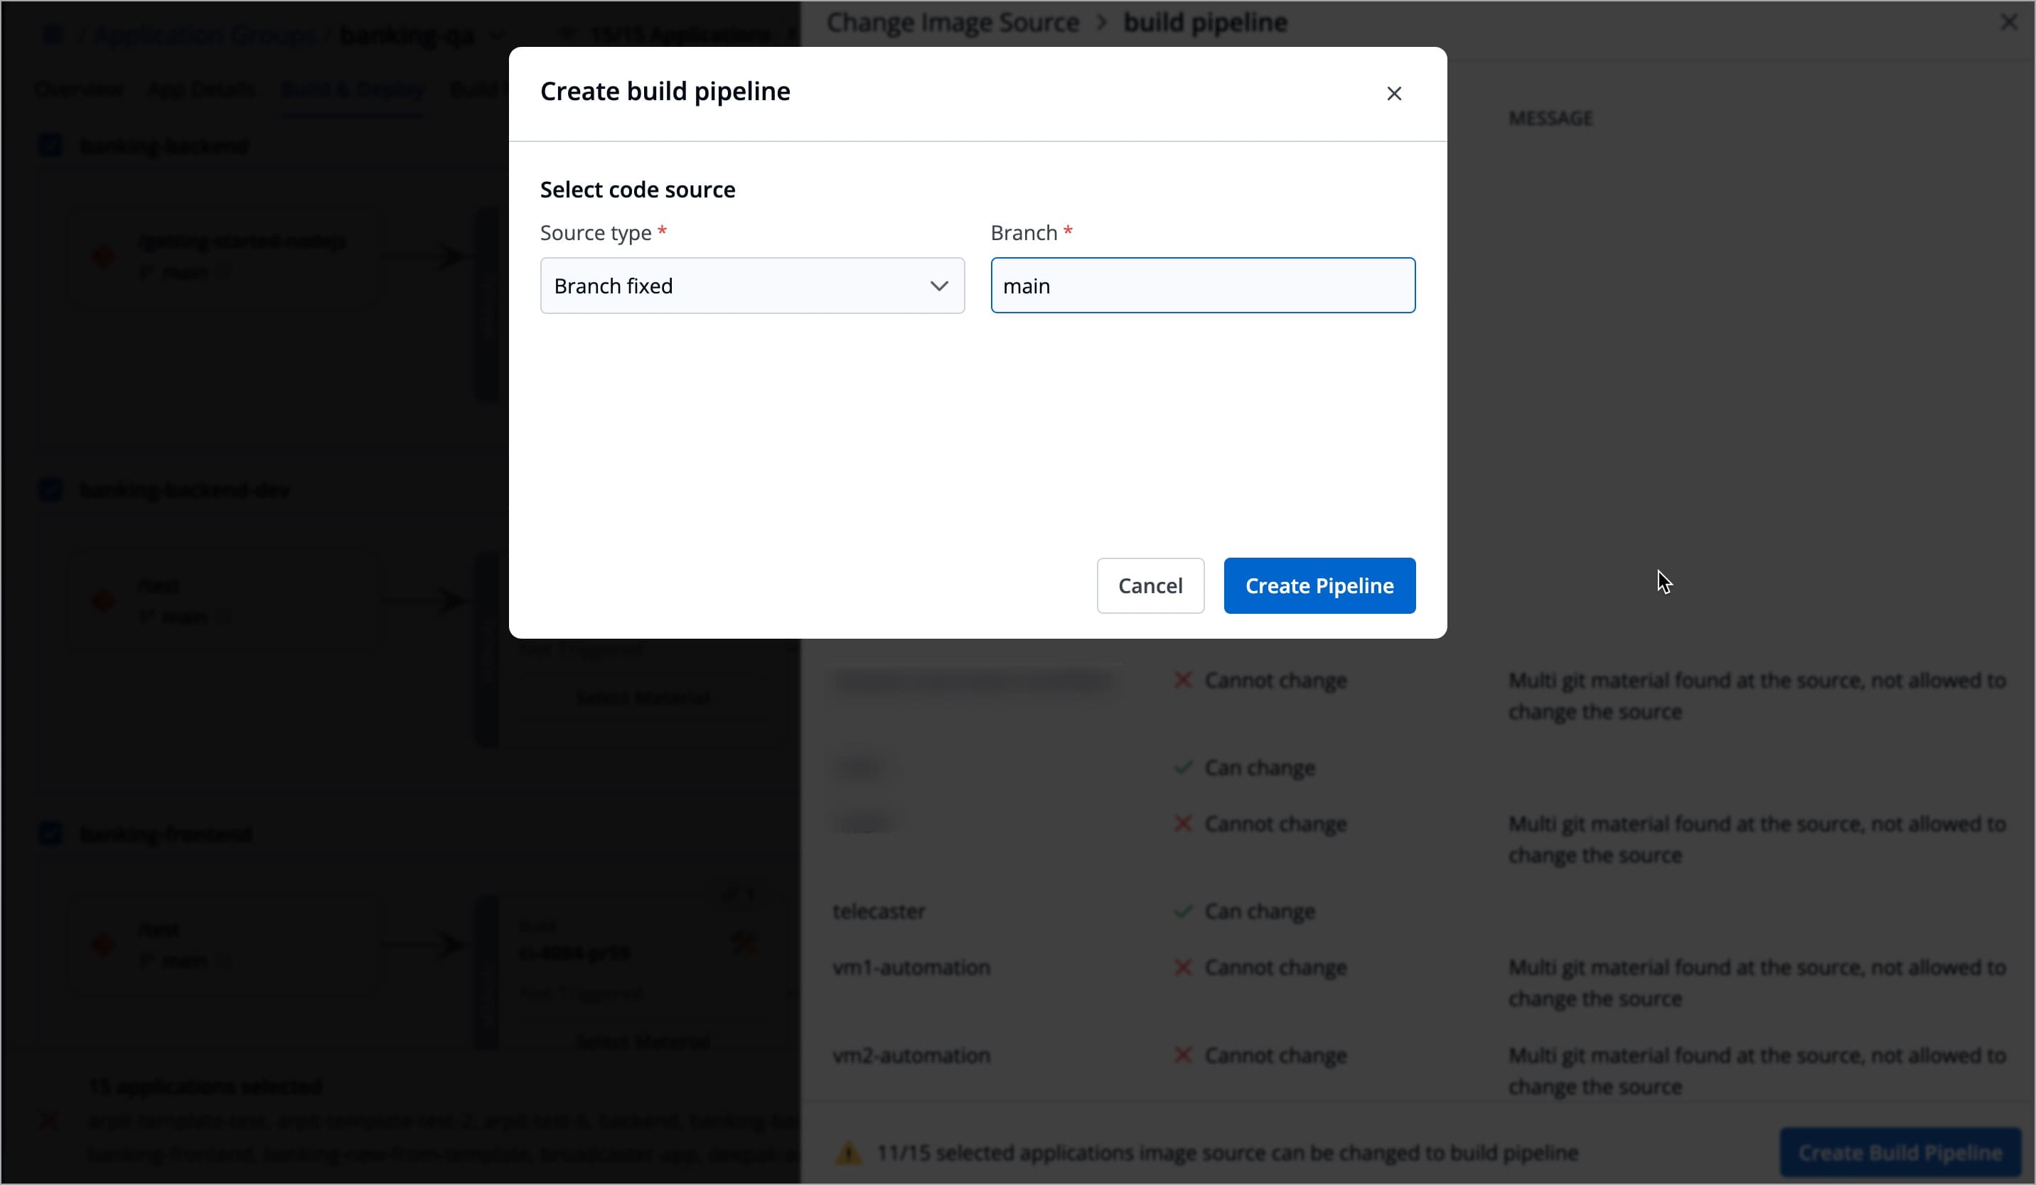
Task: Switch to the Overview tab
Action: (x=77, y=89)
